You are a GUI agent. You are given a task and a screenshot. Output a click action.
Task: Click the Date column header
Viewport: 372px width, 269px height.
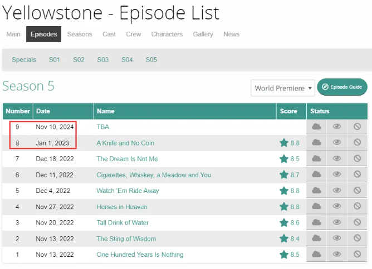[43, 111]
